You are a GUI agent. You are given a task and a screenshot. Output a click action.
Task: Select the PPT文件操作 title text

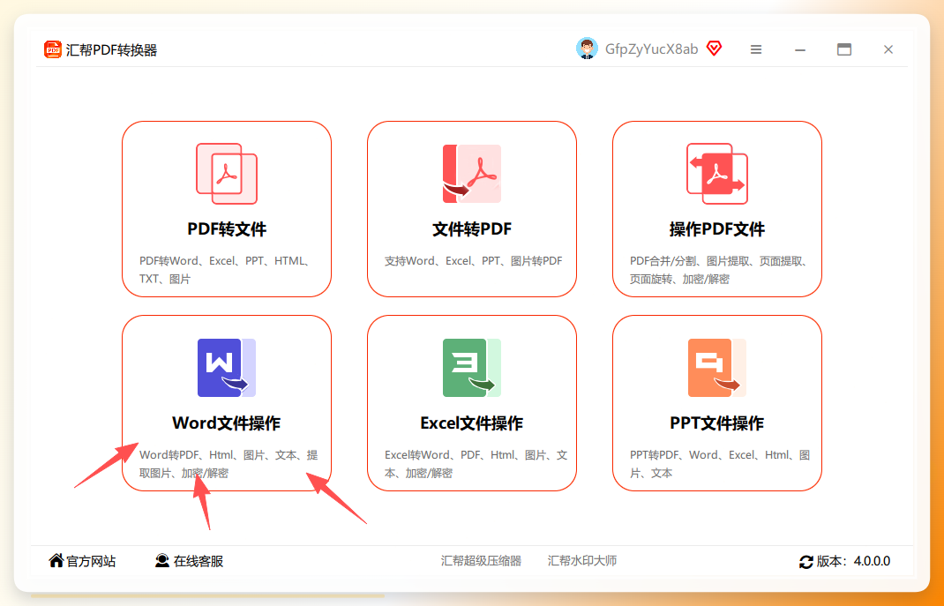[x=717, y=423]
